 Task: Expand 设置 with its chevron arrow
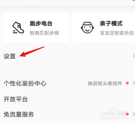click(134, 56)
